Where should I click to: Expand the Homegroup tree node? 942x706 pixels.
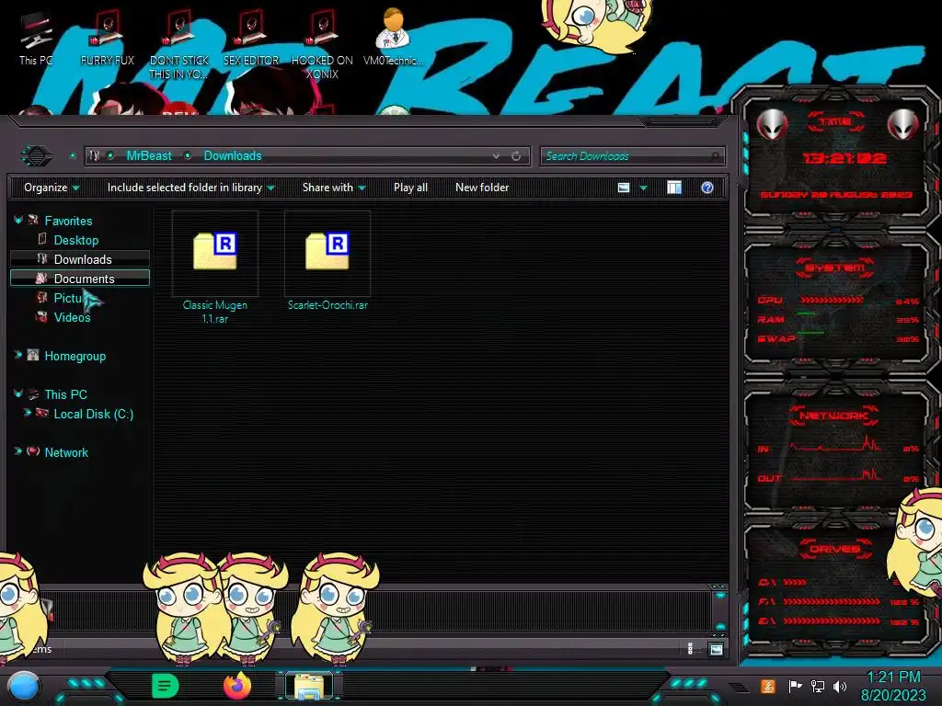tap(18, 356)
